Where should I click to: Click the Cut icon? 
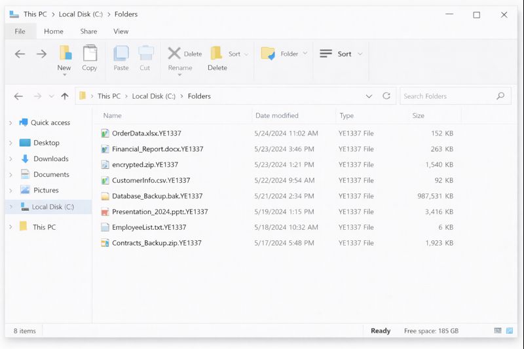click(x=145, y=53)
